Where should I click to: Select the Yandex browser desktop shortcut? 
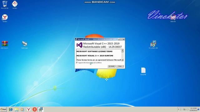coord(5,18)
